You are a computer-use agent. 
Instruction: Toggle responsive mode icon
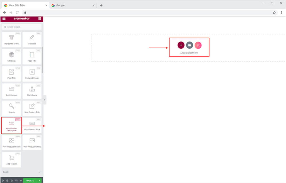pyautogui.click(x=16, y=180)
